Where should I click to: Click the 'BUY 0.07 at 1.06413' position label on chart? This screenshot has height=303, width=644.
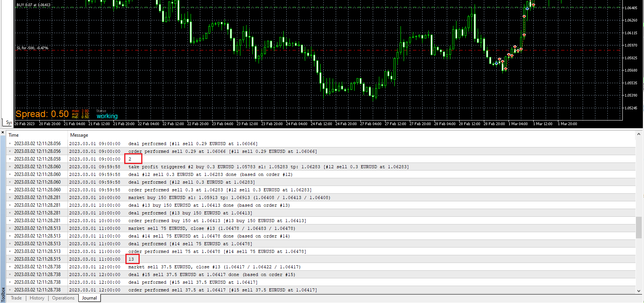34,5
